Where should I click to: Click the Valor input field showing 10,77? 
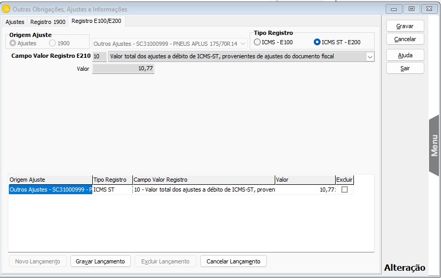click(124, 69)
